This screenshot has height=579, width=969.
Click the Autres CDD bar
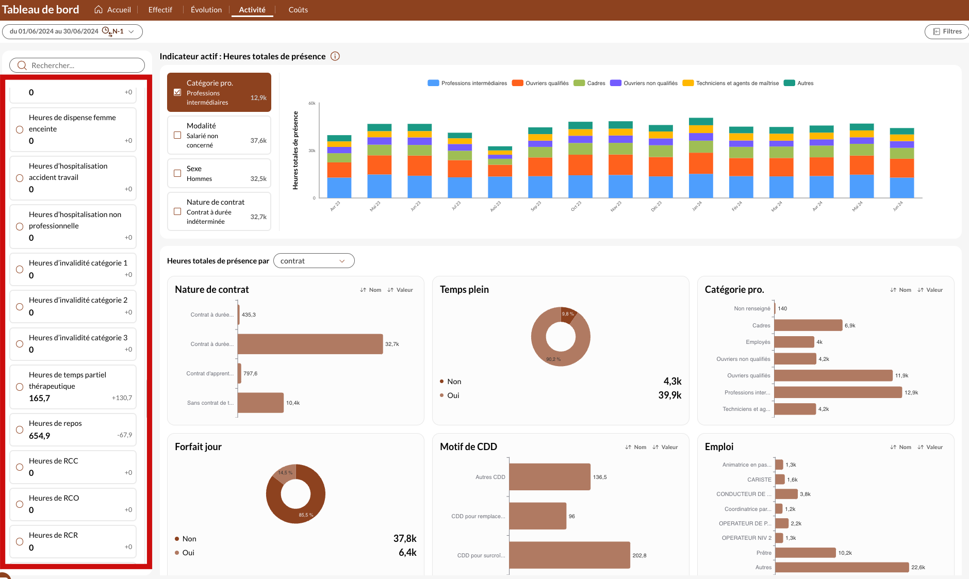pos(550,477)
